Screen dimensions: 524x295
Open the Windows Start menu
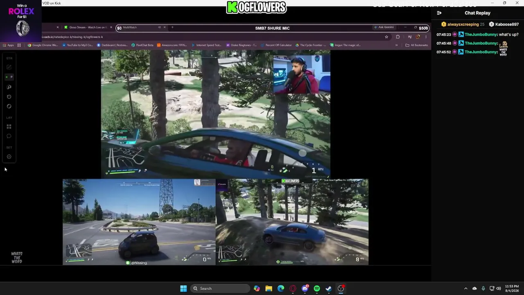tap(183, 288)
